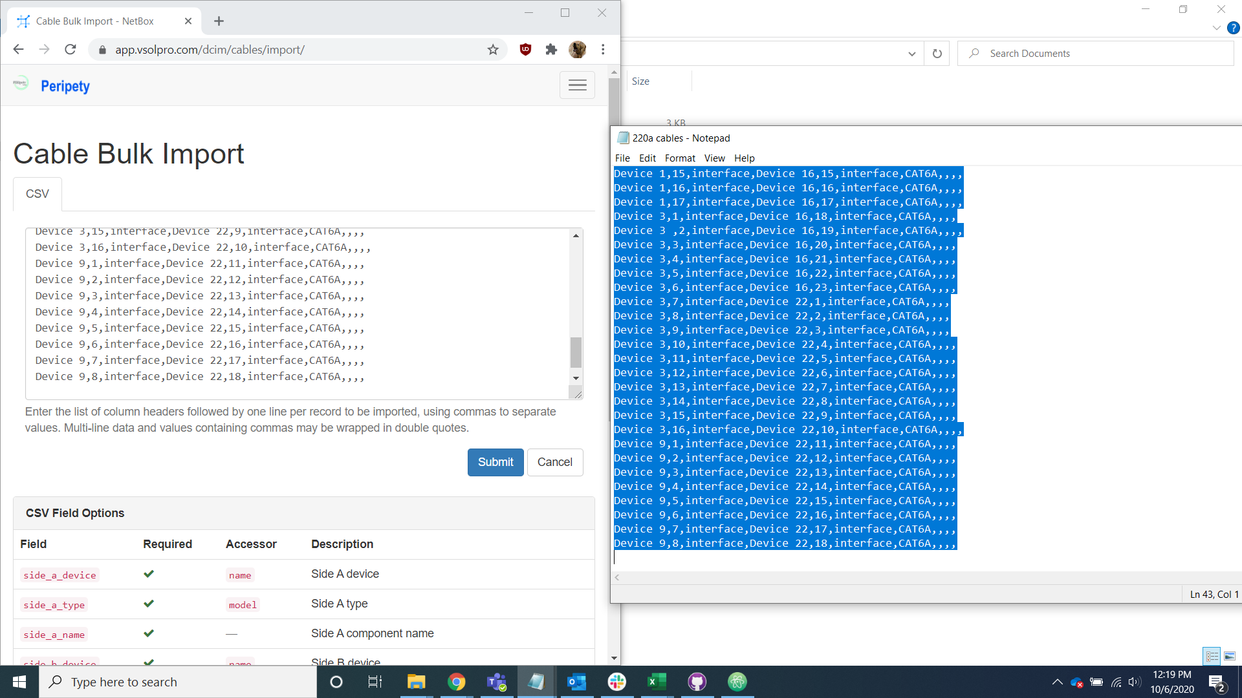This screenshot has height=698, width=1242.
Task: Open Explorer help question mark icon
Action: [1234, 28]
